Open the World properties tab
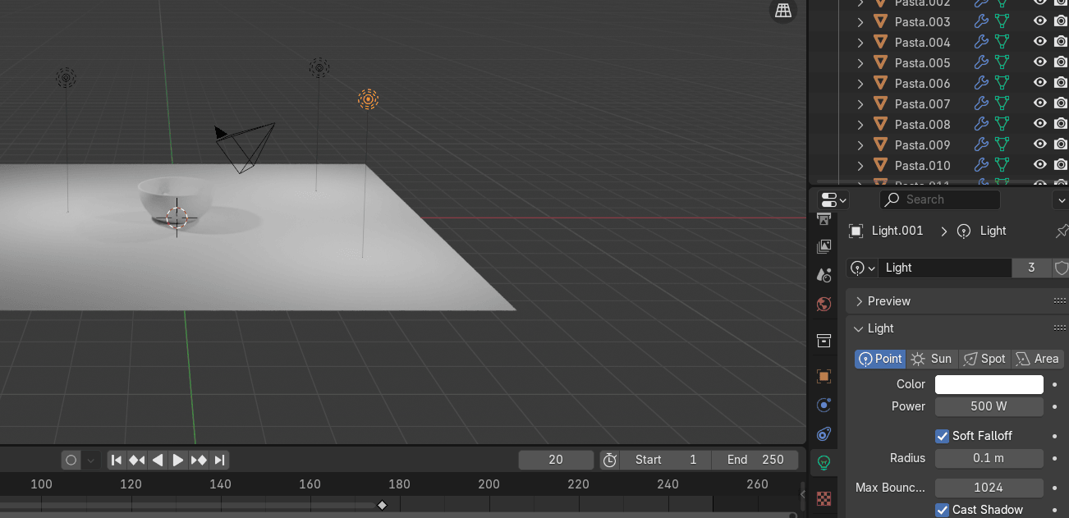The image size is (1069, 518). (824, 305)
